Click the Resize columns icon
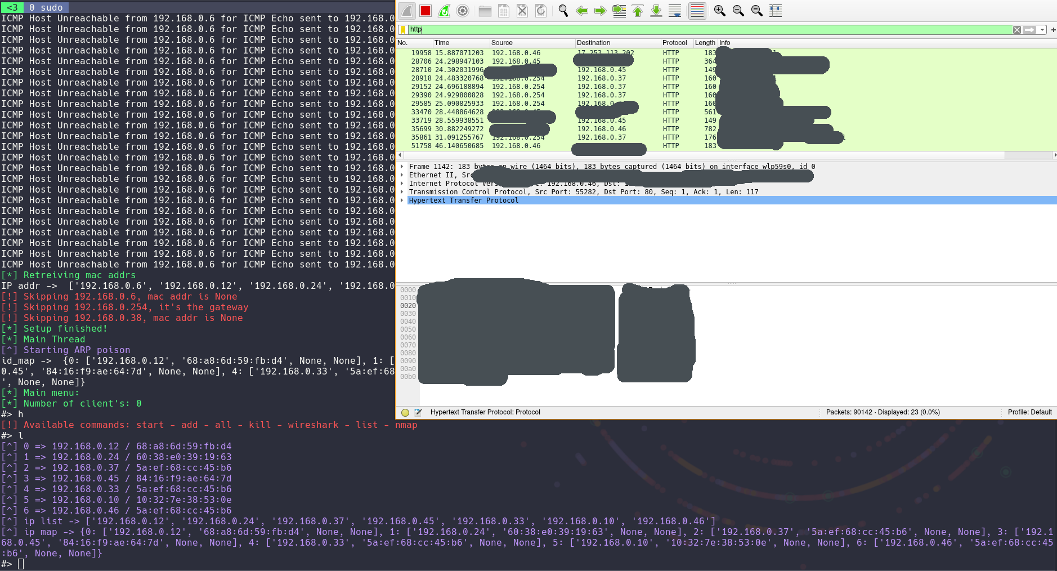 tap(776, 11)
